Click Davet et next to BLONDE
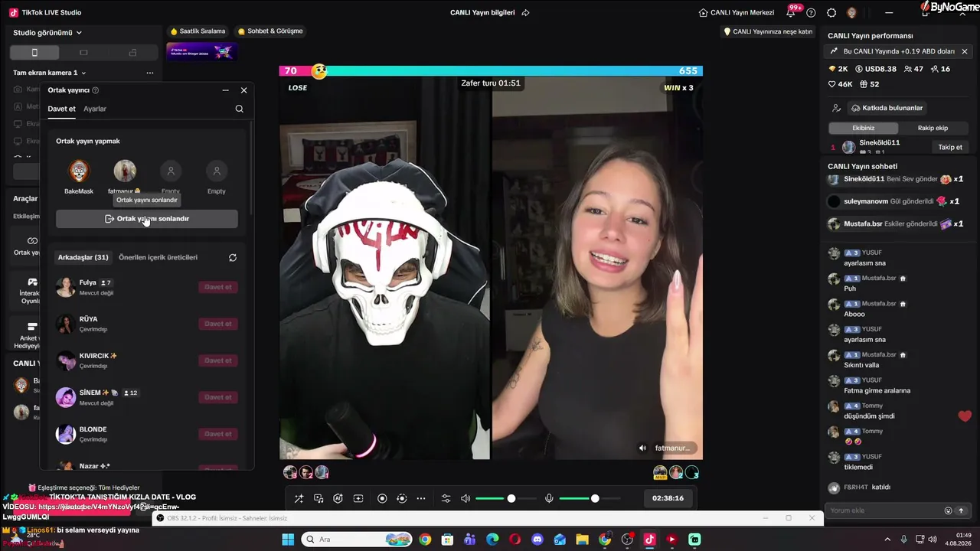Screen dimensions: 980x551 pos(217,434)
